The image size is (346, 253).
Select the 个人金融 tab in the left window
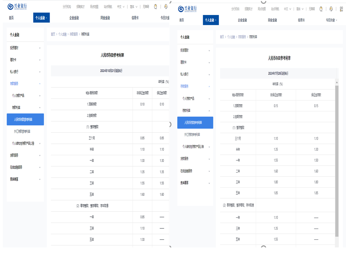point(41,18)
